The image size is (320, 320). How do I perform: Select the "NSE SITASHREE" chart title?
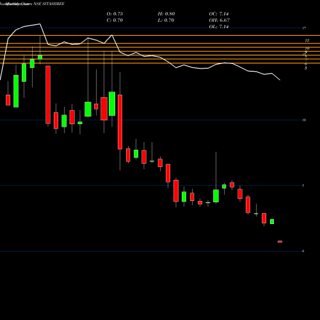(49, 4)
